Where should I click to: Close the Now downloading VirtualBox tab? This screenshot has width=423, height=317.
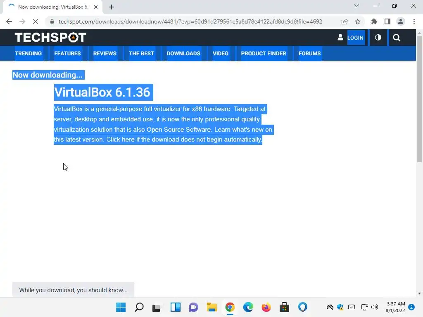[x=96, y=7]
